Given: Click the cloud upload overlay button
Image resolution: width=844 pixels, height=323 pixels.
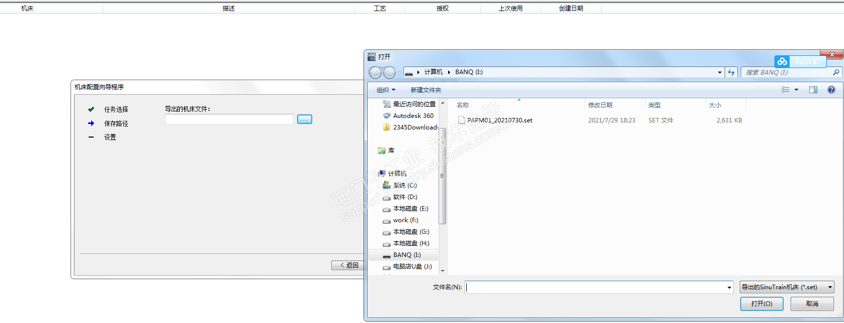Looking at the screenshot, I should 800,61.
